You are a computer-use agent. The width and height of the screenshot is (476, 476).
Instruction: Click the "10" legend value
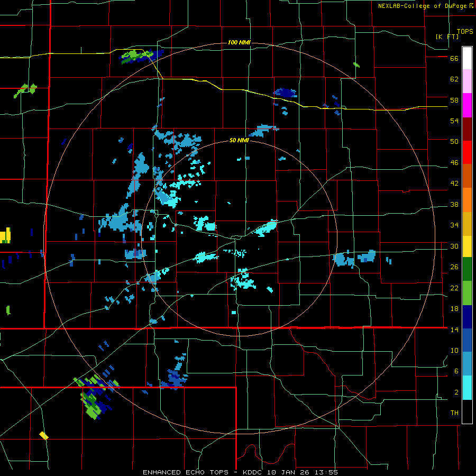pos(454,351)
